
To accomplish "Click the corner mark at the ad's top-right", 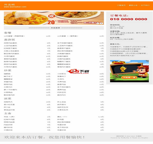I will click(147, 61).
